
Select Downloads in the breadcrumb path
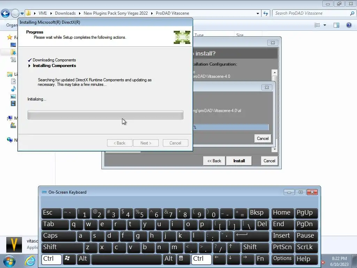[x=65, y=13]
